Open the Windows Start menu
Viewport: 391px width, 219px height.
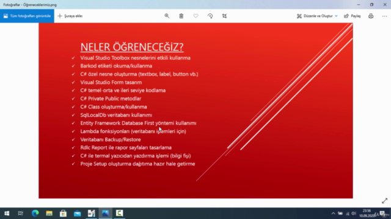point(7,214)
